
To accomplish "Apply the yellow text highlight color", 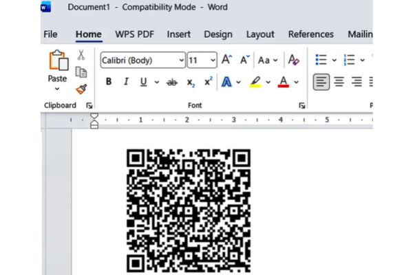I will coord(255,82).
